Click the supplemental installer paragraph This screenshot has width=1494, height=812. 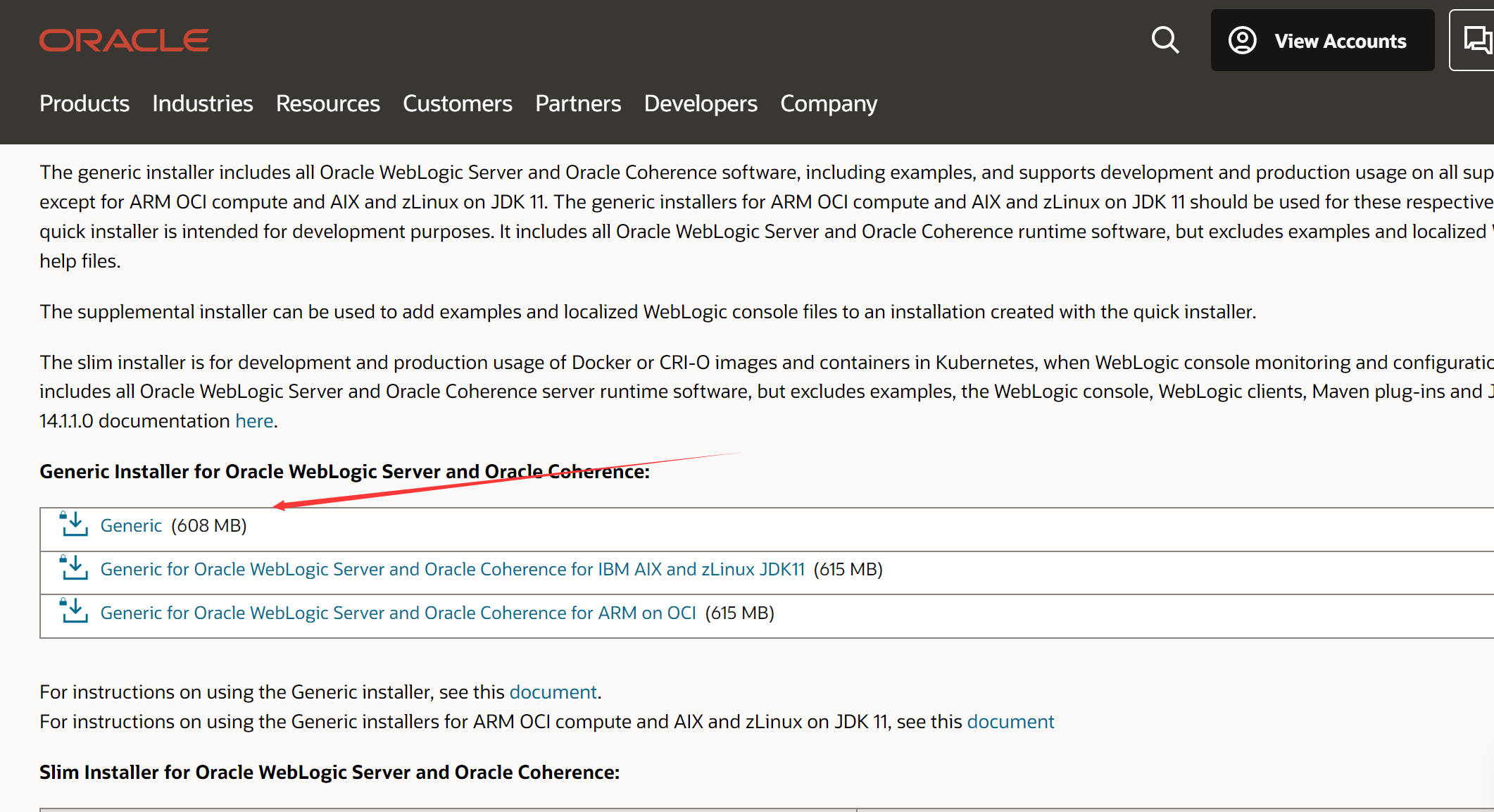[648, 312]
